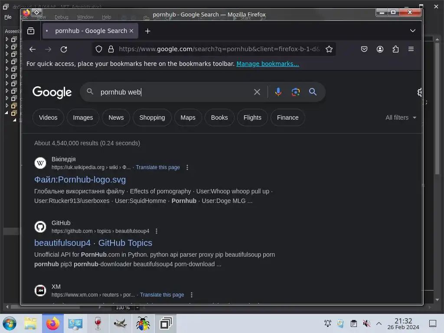
Task: Click the muted volume tray icon
Action: (x=367, y=323)
